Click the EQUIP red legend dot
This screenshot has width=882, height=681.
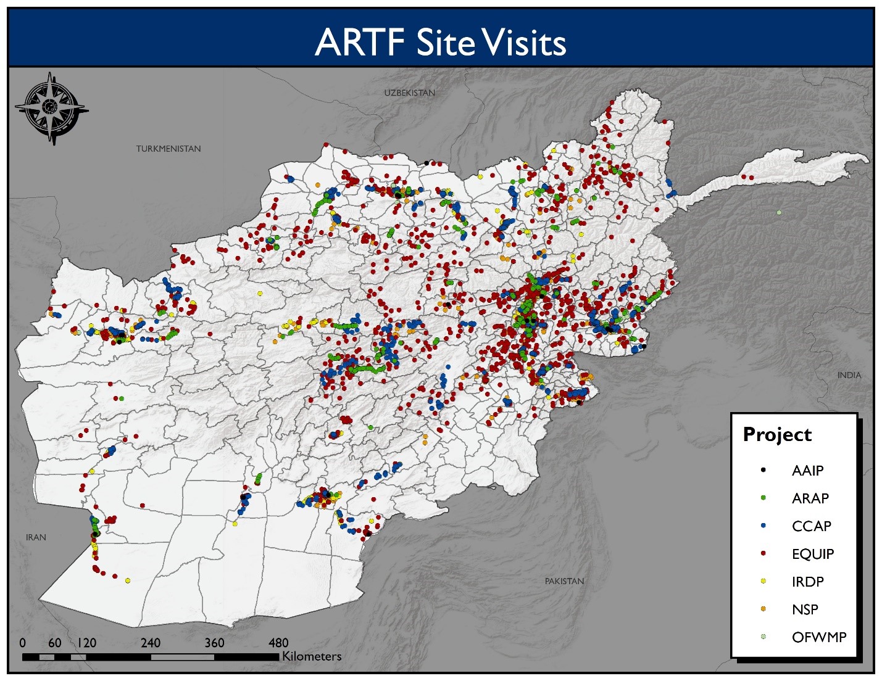(x=763, y=553)
